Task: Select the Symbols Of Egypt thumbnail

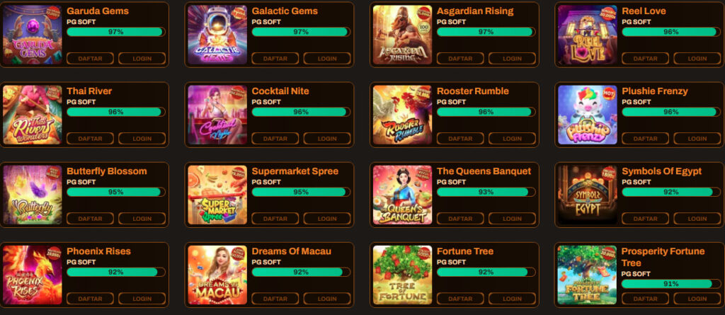Action: coord(587,195)
